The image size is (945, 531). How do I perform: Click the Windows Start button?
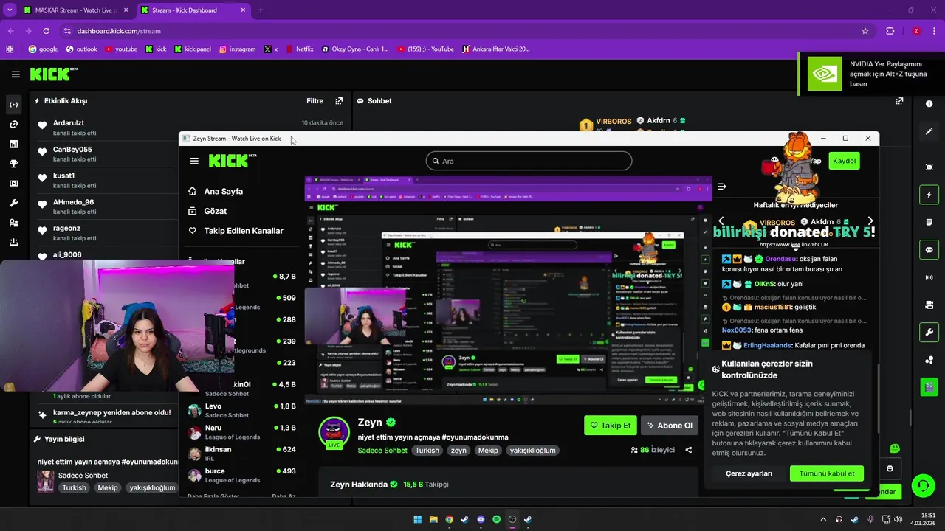(x=417, y=519)
